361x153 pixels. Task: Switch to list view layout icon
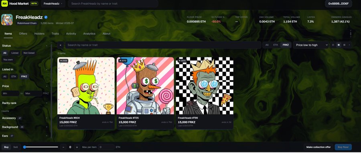[x=333, y=45]
